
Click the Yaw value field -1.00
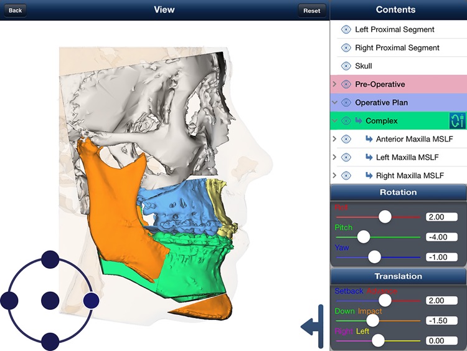441,257
